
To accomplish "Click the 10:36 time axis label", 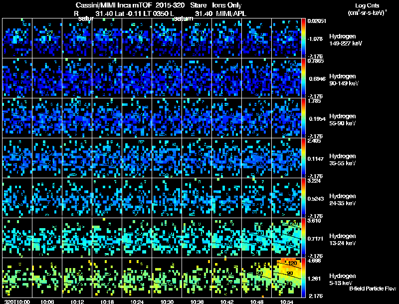I will [197, 302].
